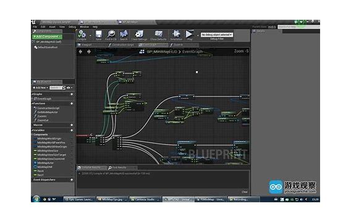Open the debug object filter dropdown
351x222 pixels.
tap(217, 35)
